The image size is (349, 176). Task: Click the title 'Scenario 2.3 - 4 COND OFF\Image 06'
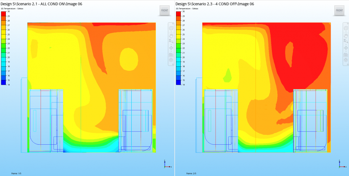[x=222, y=4]
